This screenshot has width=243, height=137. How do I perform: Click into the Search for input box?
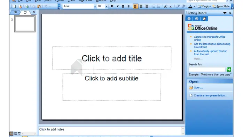(x=207, y=69)
